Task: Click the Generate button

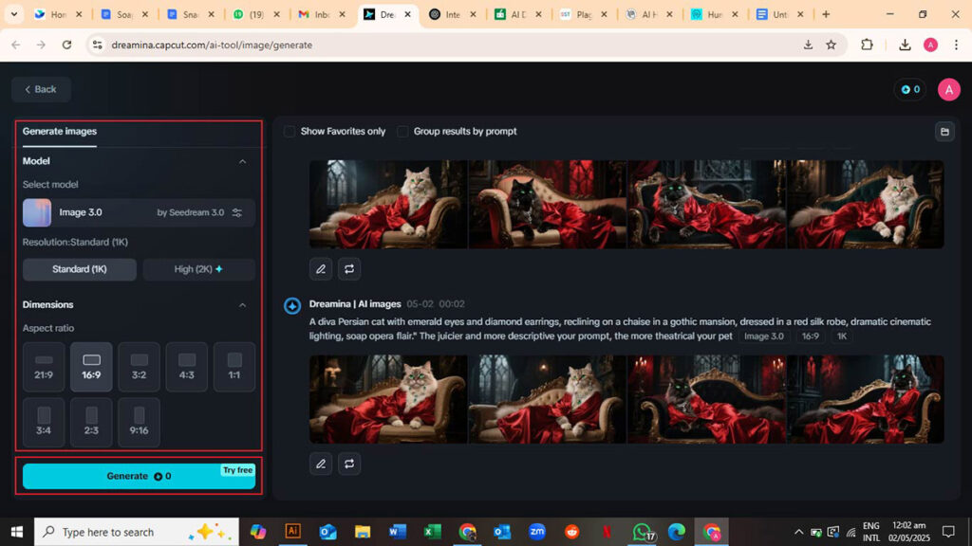Action: pos(139,476)
